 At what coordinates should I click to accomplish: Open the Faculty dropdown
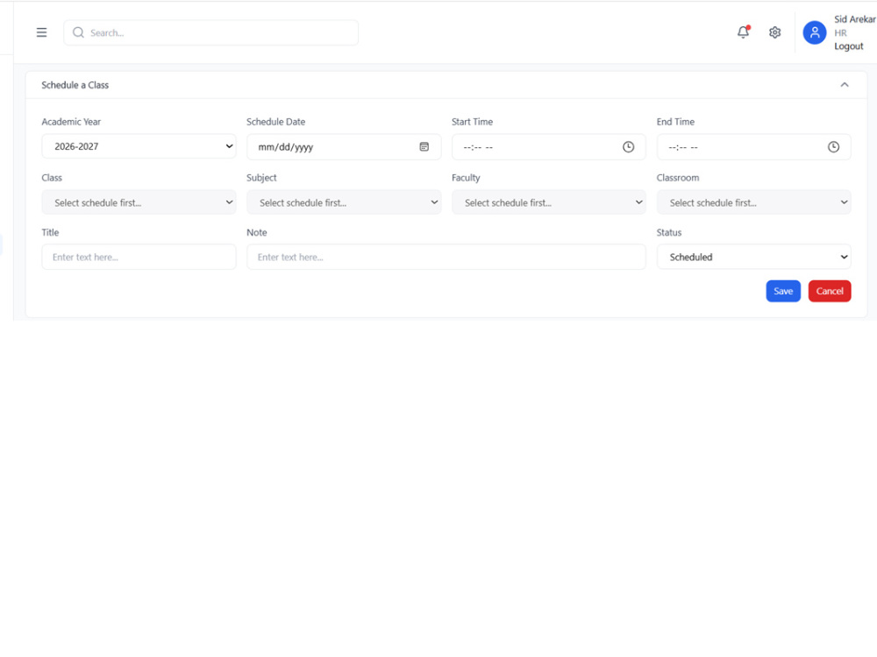click(549, 202)
